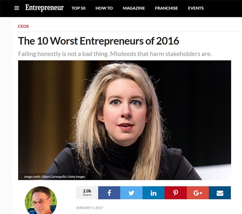Share article on LinkedIn

pos(154,193)
